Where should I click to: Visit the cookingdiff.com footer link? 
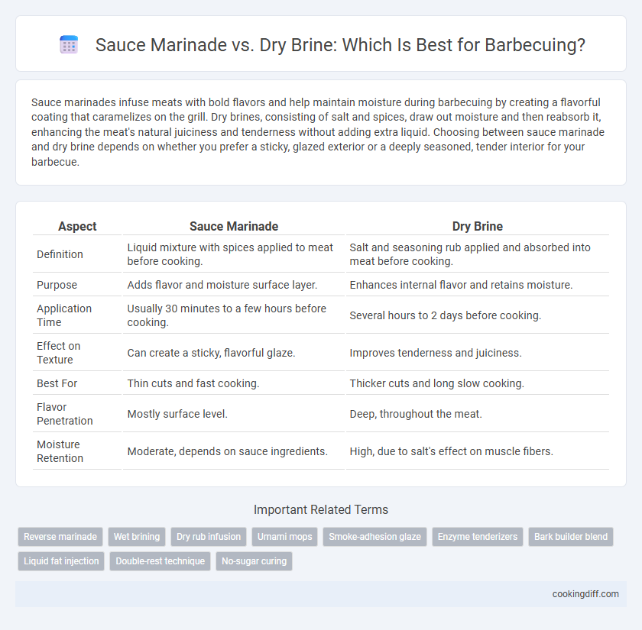click(585, 594)
